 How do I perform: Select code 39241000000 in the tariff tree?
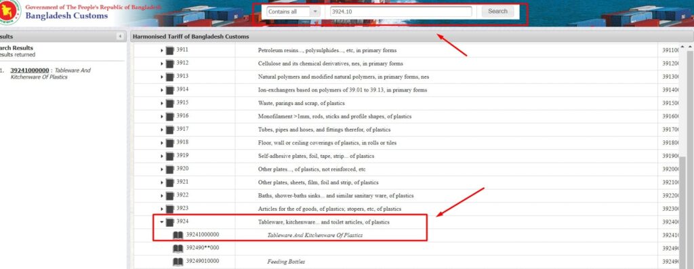(x=202, y=234)
